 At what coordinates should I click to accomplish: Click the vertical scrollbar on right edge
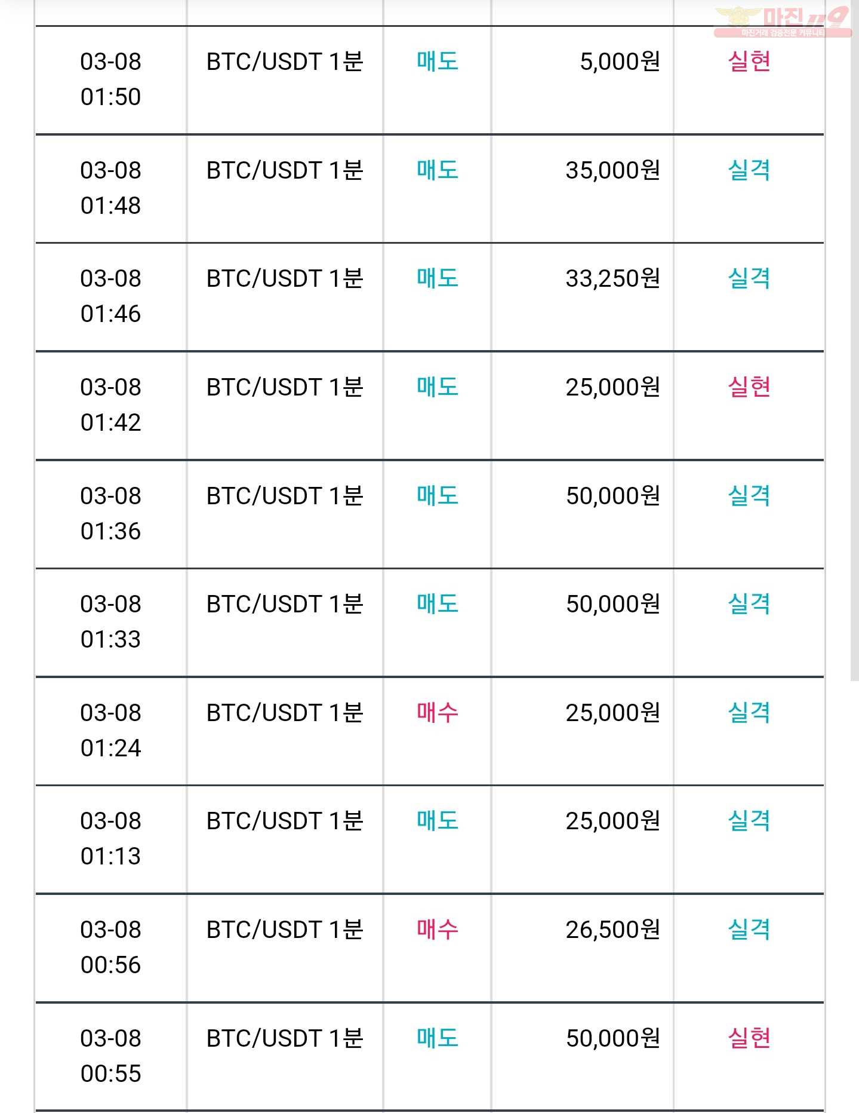[x=855, y=341]
